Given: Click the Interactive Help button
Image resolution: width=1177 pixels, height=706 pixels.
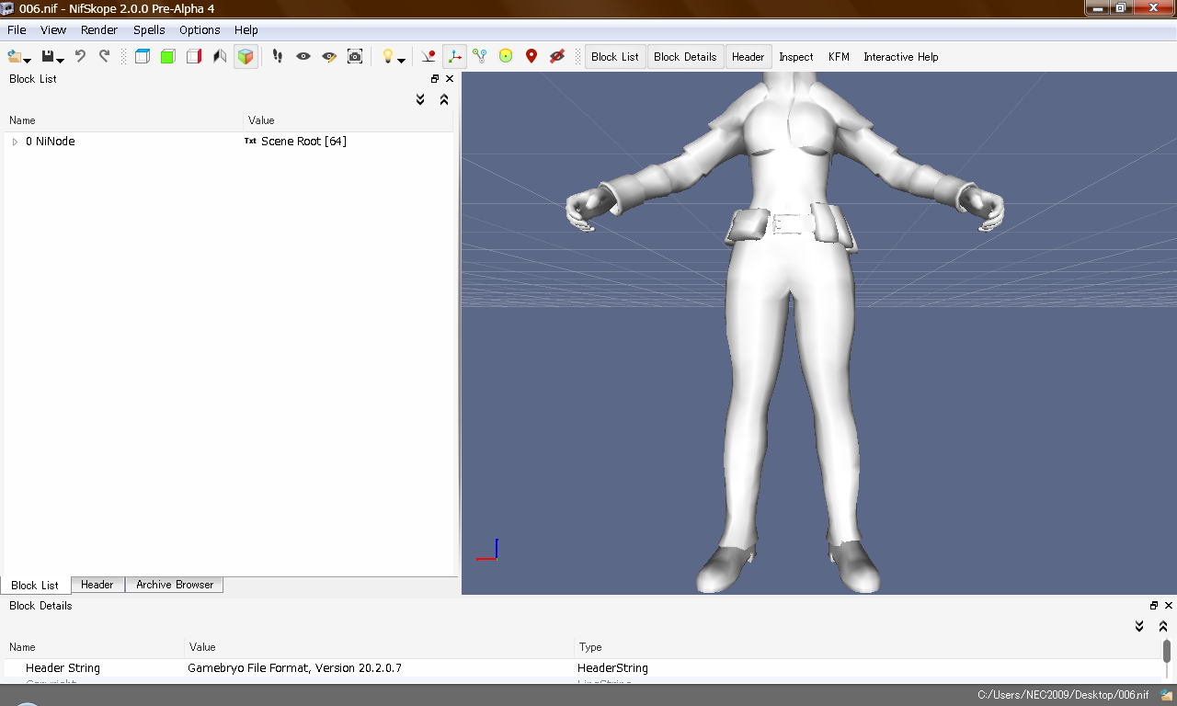Looking at the screenshot, I should (900, 56).
